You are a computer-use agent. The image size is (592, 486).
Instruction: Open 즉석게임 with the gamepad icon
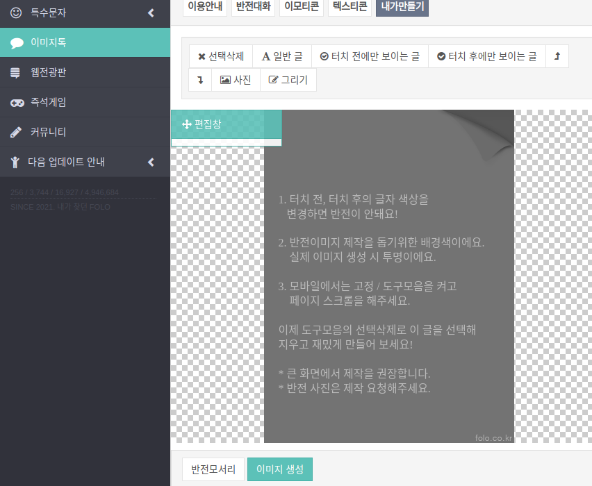(x=49, y=102)
